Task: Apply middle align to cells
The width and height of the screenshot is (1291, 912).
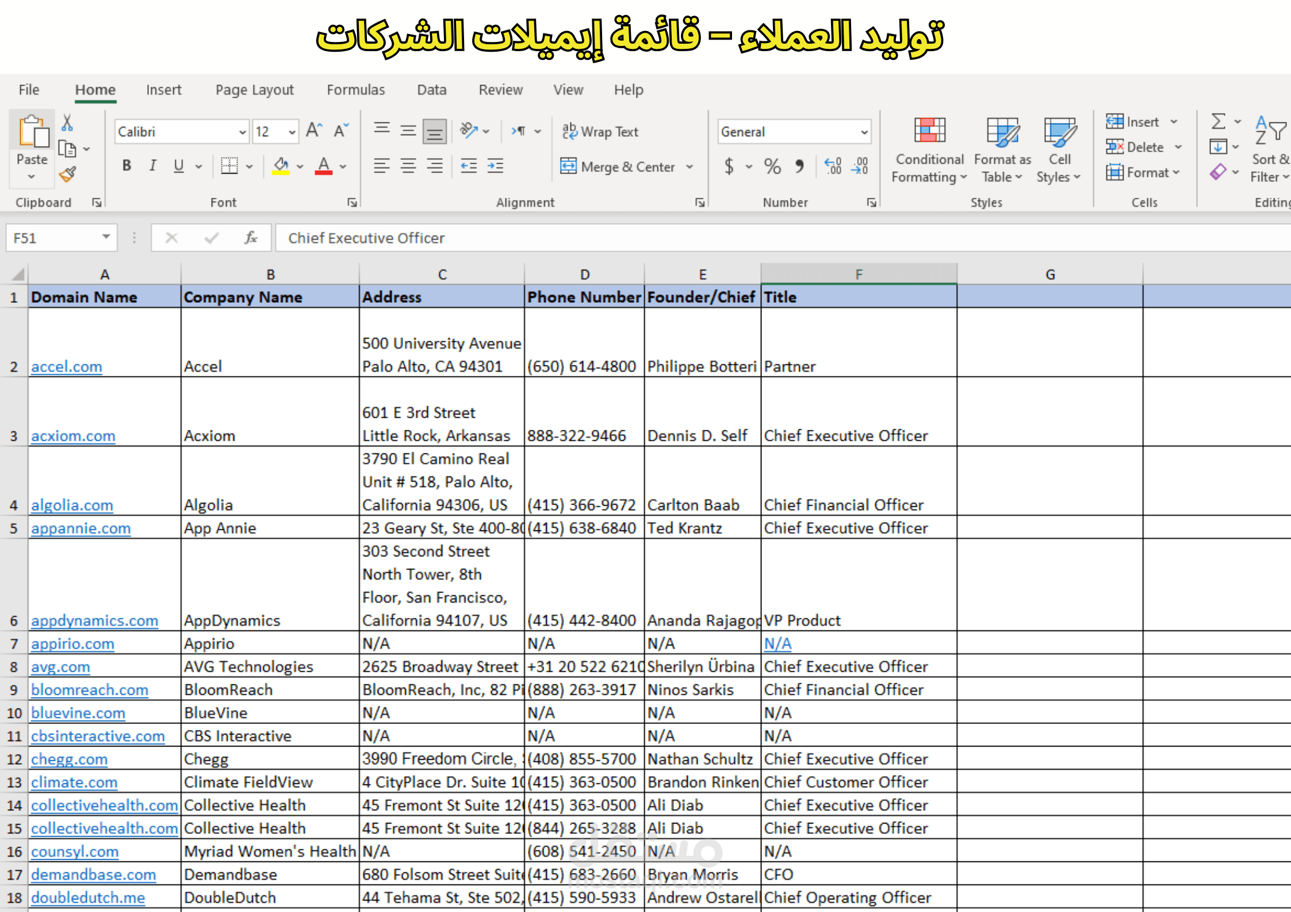Action: (x=408, y=130)
